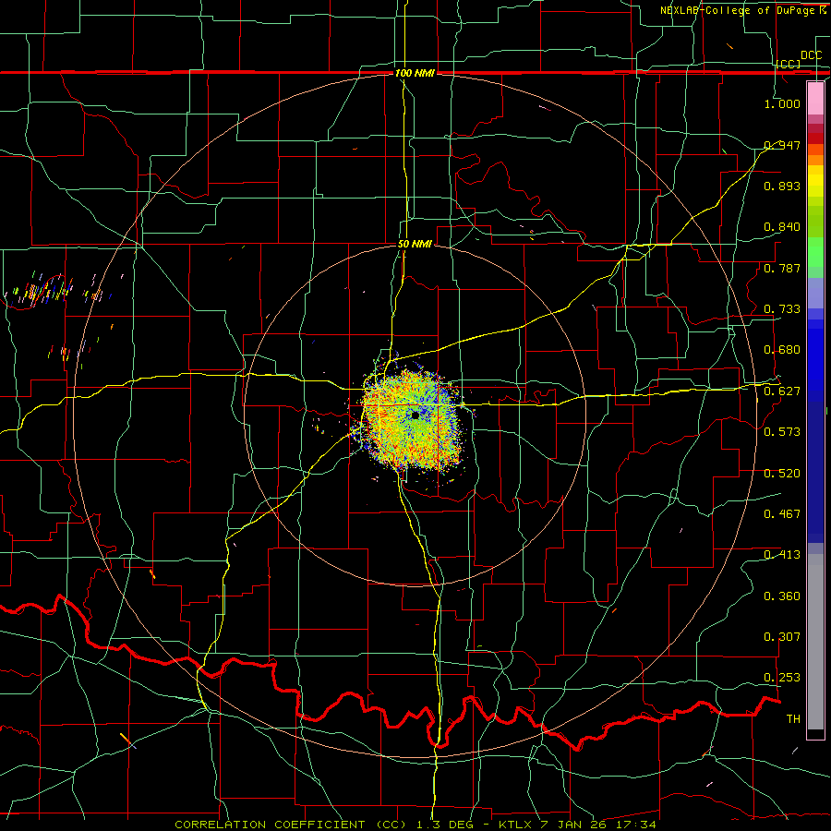The height and width of the screenshot is (831, 831).
Task: Pick the pink segment of the color bar
Action: (815, 98)
